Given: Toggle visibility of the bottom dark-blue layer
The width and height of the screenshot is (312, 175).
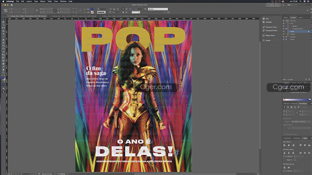Looking at the screenshot, I should pos(284,40).
